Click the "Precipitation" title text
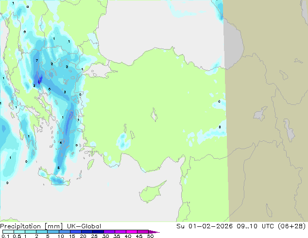This screenshot has width=308, height=238. tap(20, 226)
